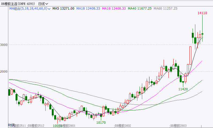Click the 10055 lowest price annotation
This screenshot has width=213, height=128.
pyautogui.click(x=57, y=126)
